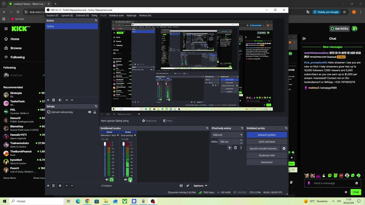Open the Upravit (E) menu
365x205 pixels.
coord(67,15)
